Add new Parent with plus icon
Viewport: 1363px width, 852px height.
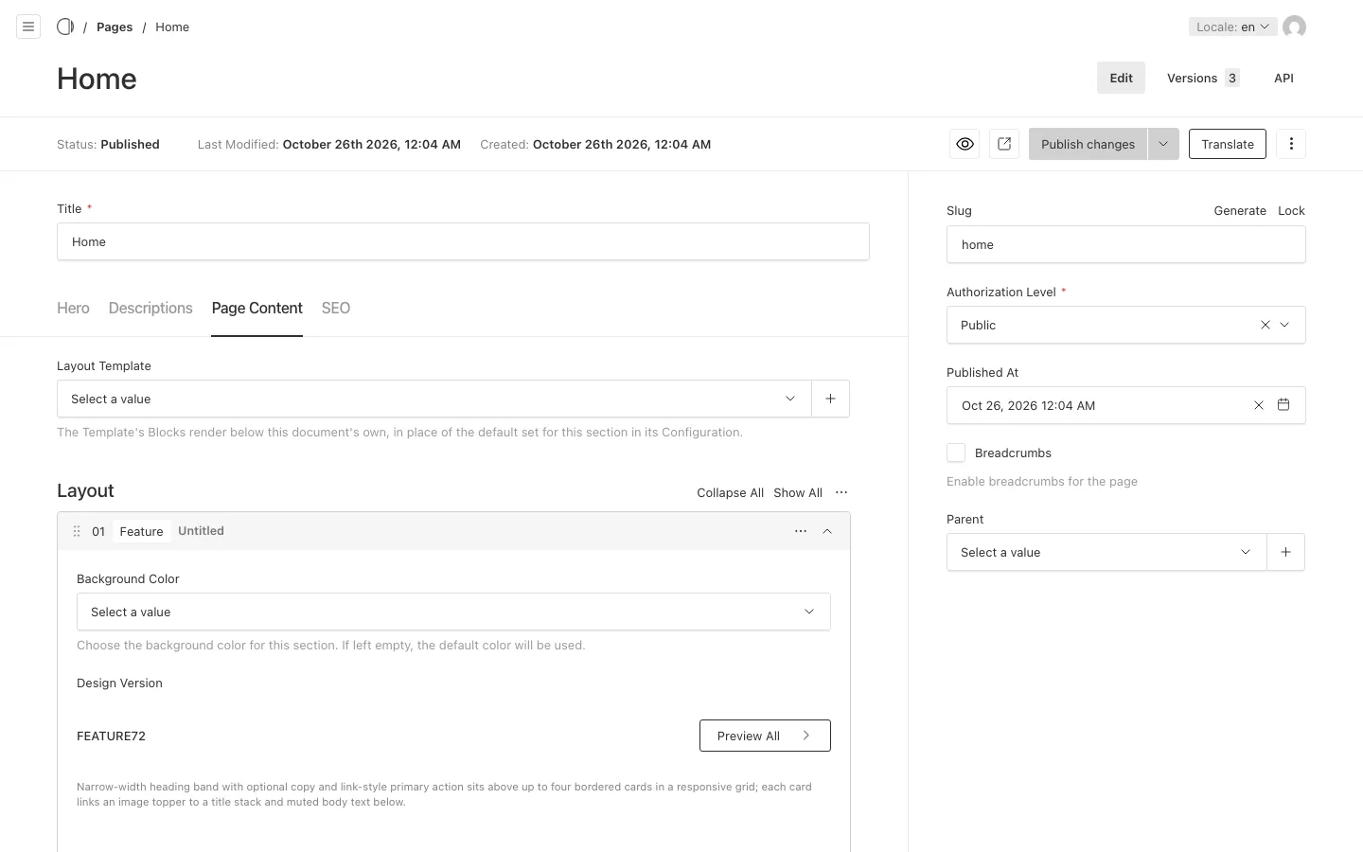(1285, 552)
